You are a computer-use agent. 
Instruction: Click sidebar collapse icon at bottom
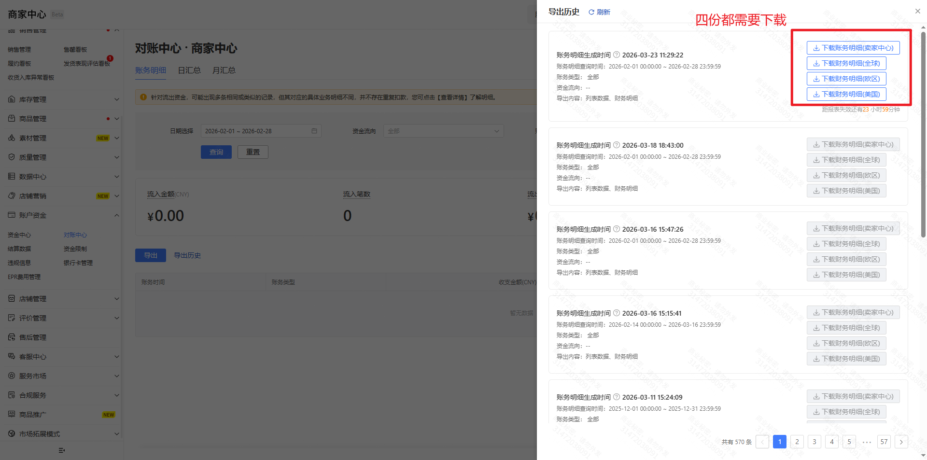(x=61, y=450)
